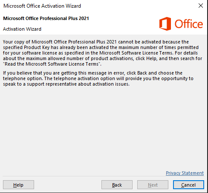Select the Microsoft Office Professional Plus 2021 heading
This screenshot has width=208, height=193.
point(46,18)
